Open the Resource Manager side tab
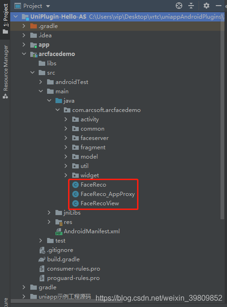227x307 pixels. pyautogui.click(x=6, y=71)
